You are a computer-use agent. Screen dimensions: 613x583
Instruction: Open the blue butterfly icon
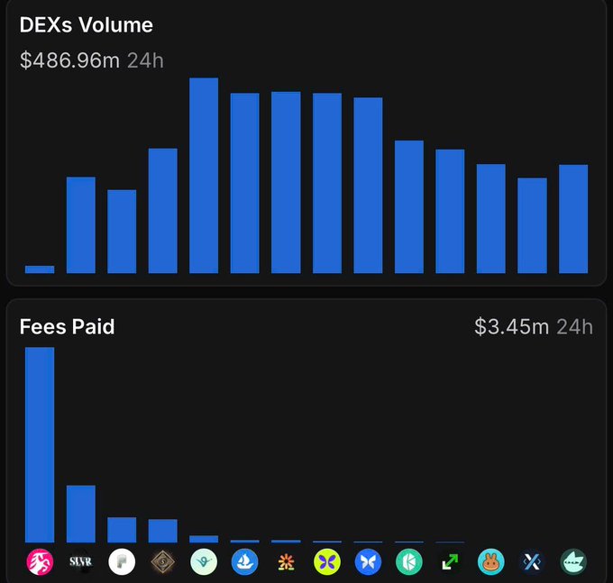pos(368,562)
